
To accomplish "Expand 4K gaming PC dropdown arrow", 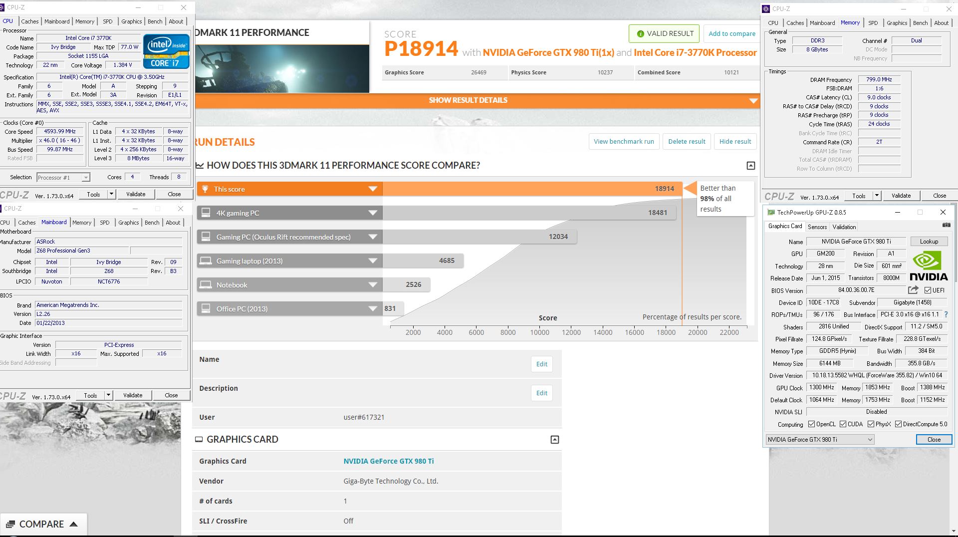I will click(373, 213).
